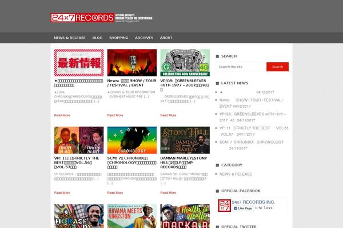
Task: Select the NEWS & RELEASE category link
Action: [236, 174]
